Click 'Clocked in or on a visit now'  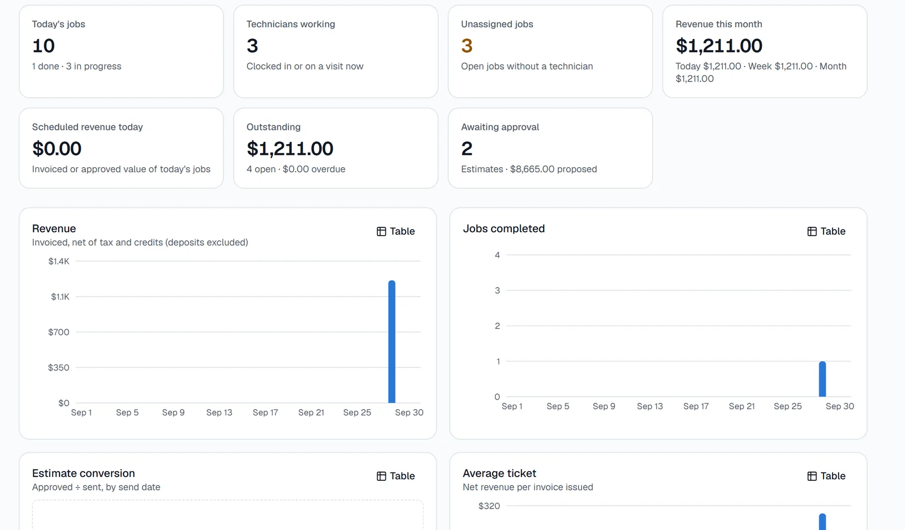click(305, 66)
